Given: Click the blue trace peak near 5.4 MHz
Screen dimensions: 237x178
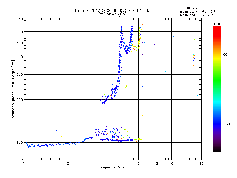Looking at the screenshot, I should tap(132, 27).
